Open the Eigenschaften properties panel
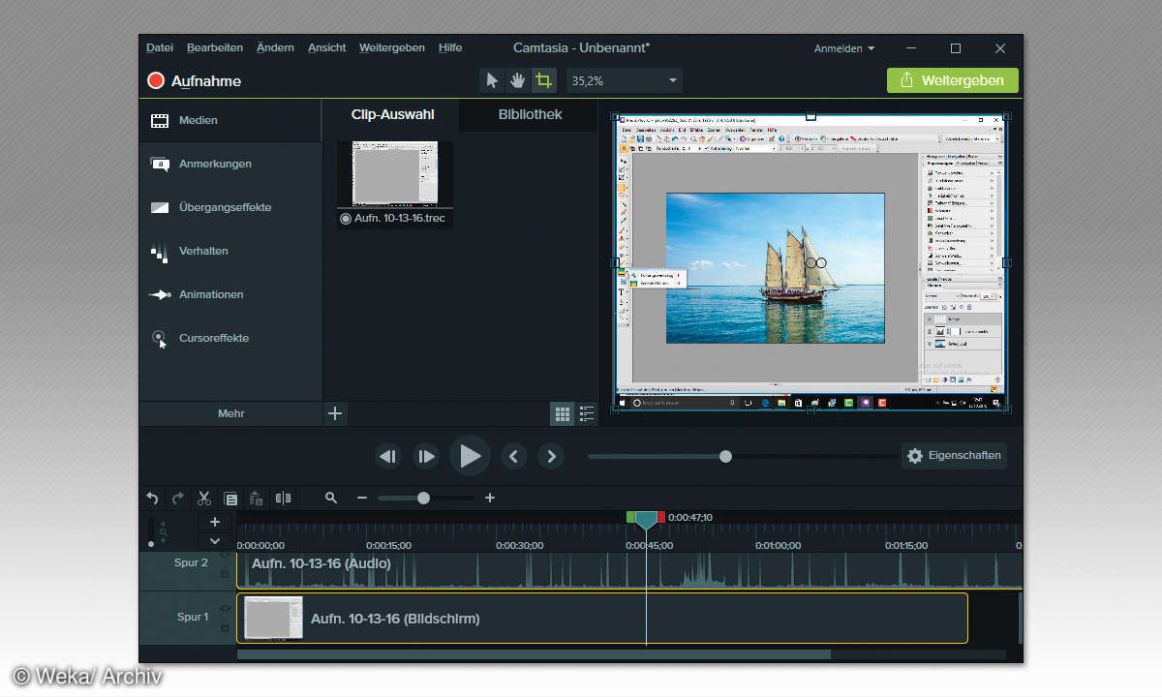This screenshot has width=1162, height=697. pos(954,456)
